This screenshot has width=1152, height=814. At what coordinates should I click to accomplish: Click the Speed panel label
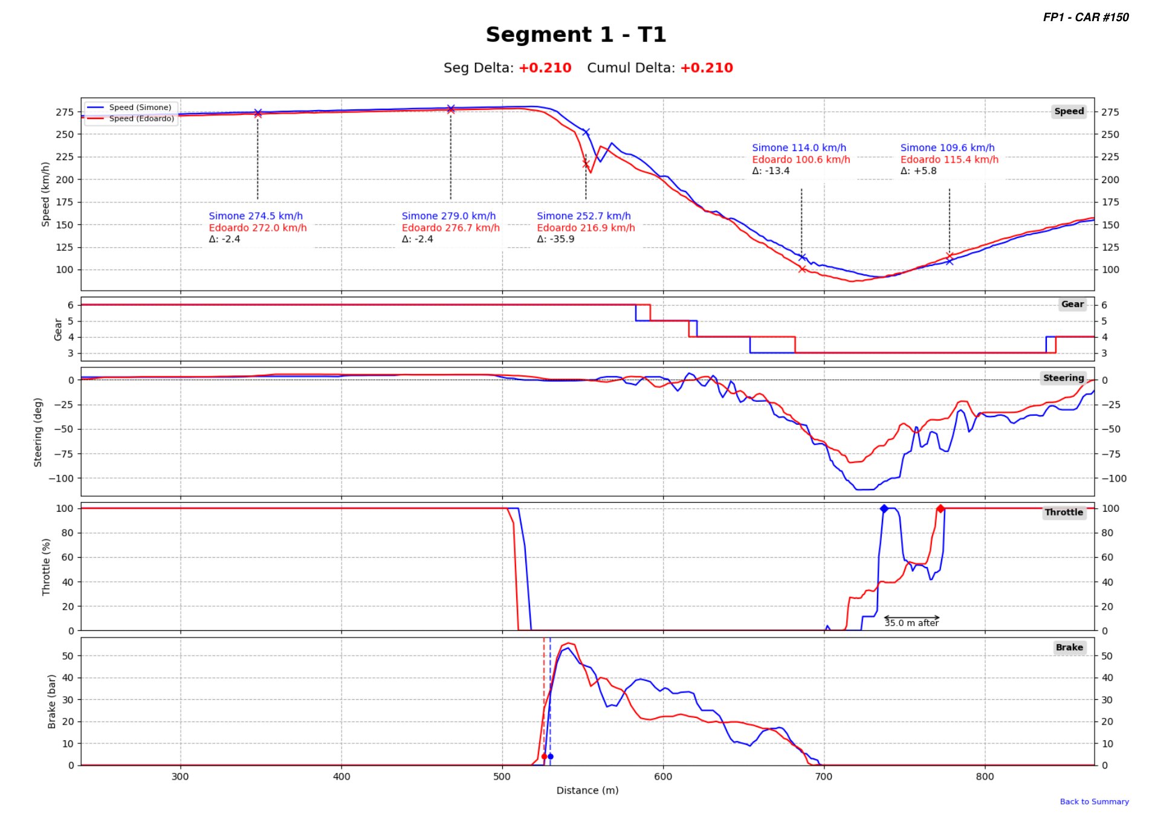1069,111
